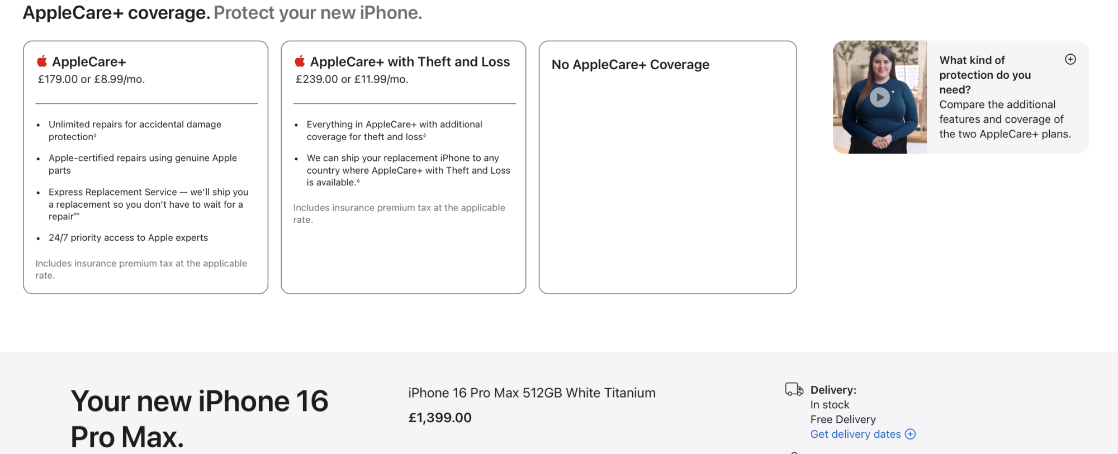The height and width of the screenshot is (454, 1118).
Task: Click the specialist video thumbnail
Action: [x=880, y=97]
